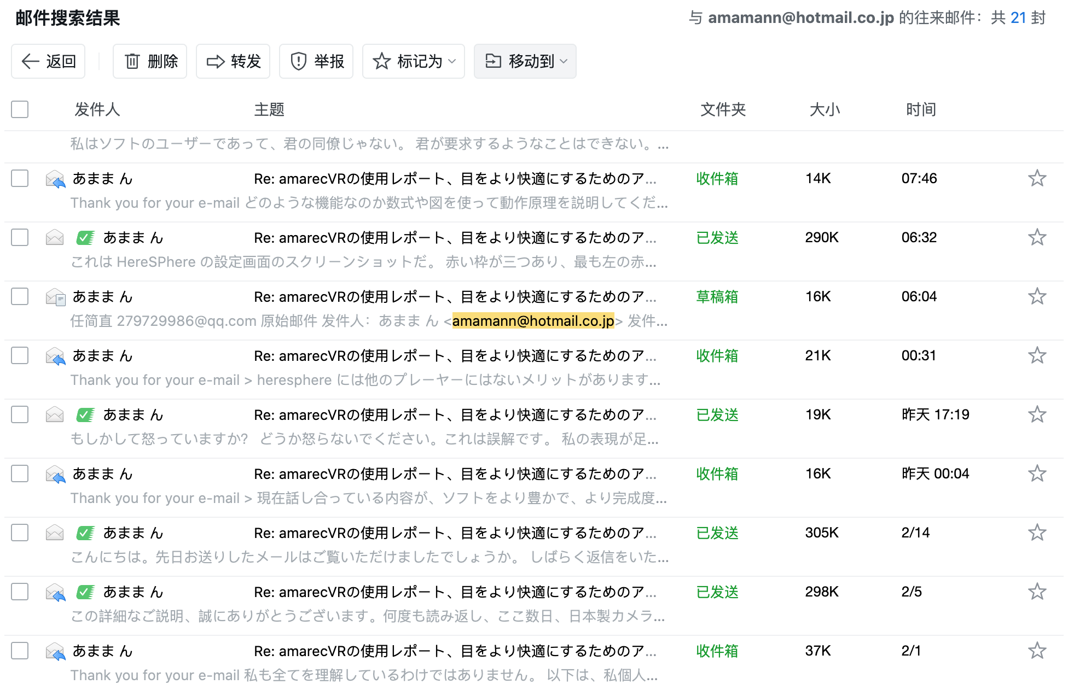Click the opened envelope icon on yesterday 17:19 email

pyautogui.click(x=55, y=414)
